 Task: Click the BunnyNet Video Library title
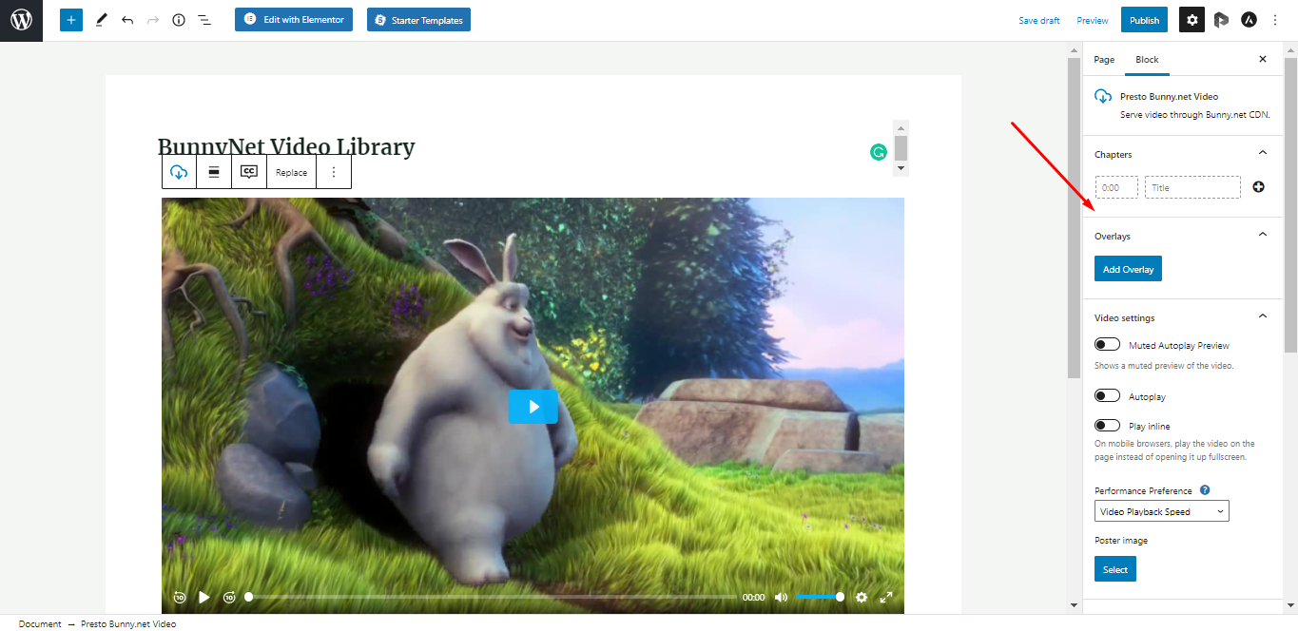pos(286,146)
